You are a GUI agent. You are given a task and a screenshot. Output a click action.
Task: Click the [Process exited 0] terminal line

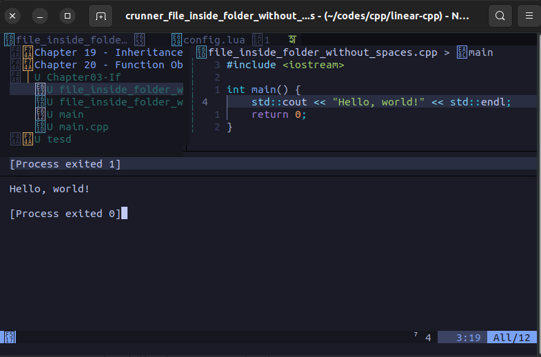[x=65, y=214]
